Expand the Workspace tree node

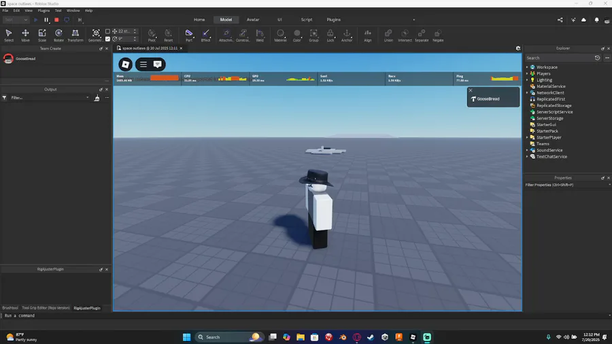coord(527,67)
